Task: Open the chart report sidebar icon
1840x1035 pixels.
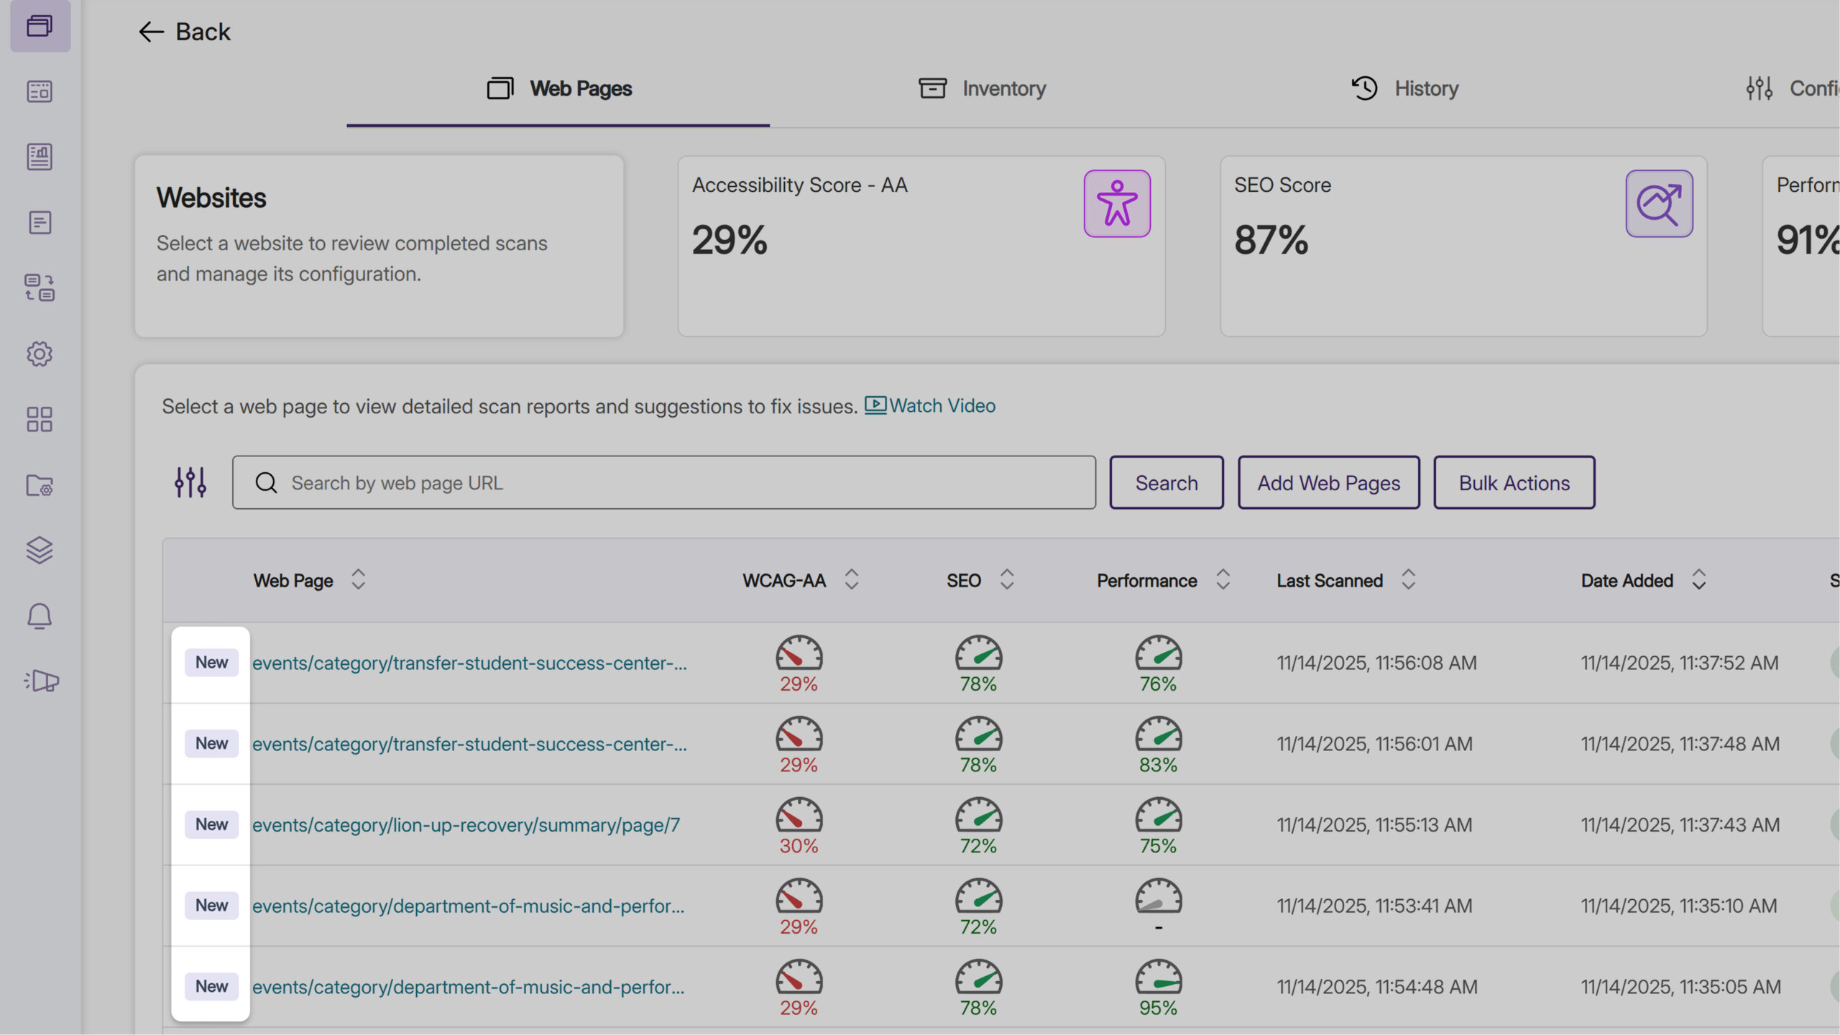Action: pyautogui.click(x=40, y=157)
